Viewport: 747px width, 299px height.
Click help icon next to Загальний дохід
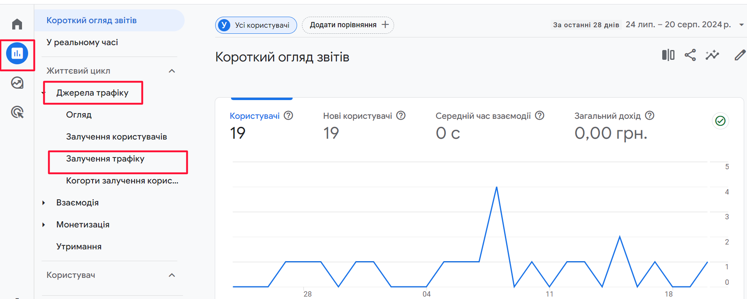point(650,116)
